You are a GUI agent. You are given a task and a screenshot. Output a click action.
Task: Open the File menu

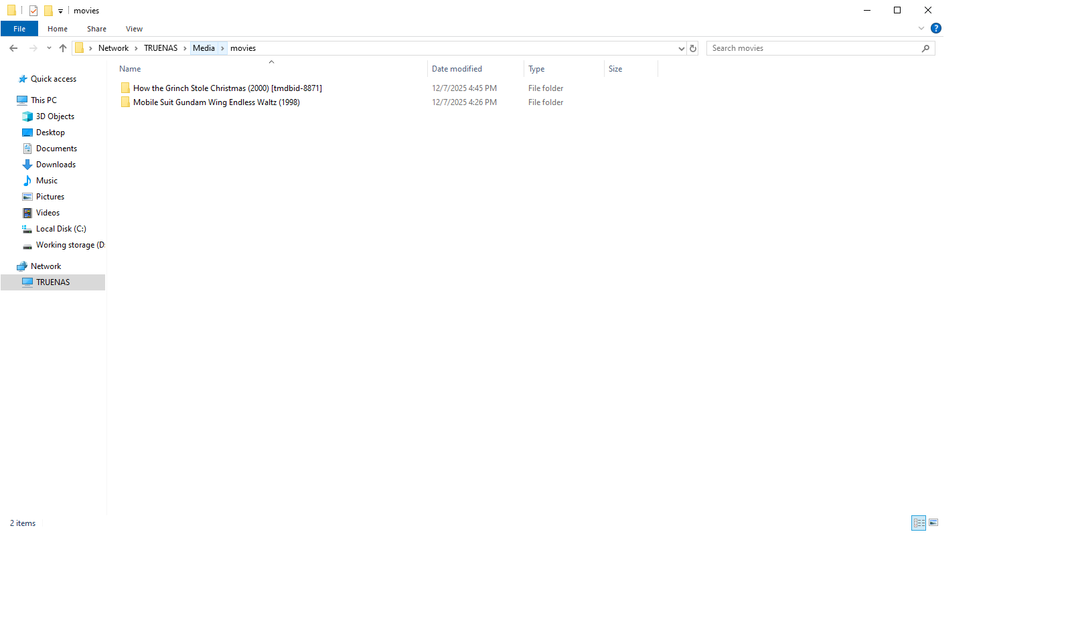coord(19,29)
